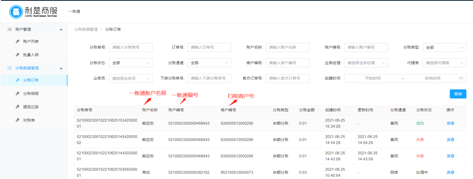Click the 网商 channel cell
The image size is (473, 179).
click(394, 172)
